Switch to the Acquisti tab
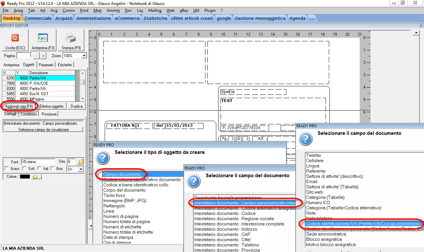Image resolution: width=424 pixels, height=252 pixels. 64,18
